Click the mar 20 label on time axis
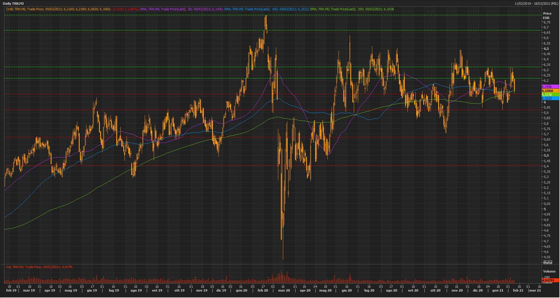 pyautogui.click(x=284, y=290)
